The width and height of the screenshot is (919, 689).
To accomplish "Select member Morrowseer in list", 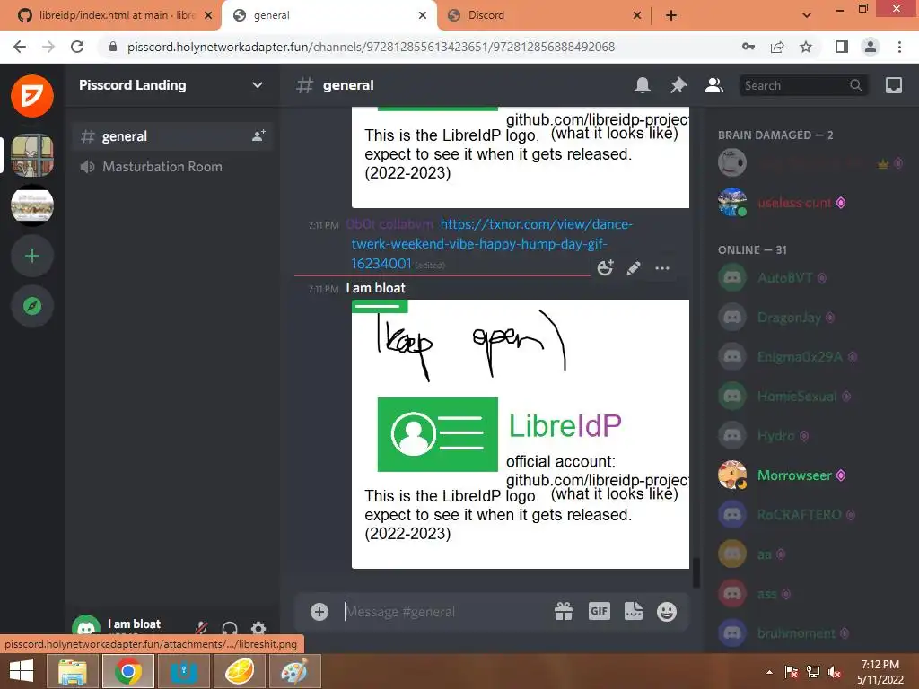I will (810, 475).
